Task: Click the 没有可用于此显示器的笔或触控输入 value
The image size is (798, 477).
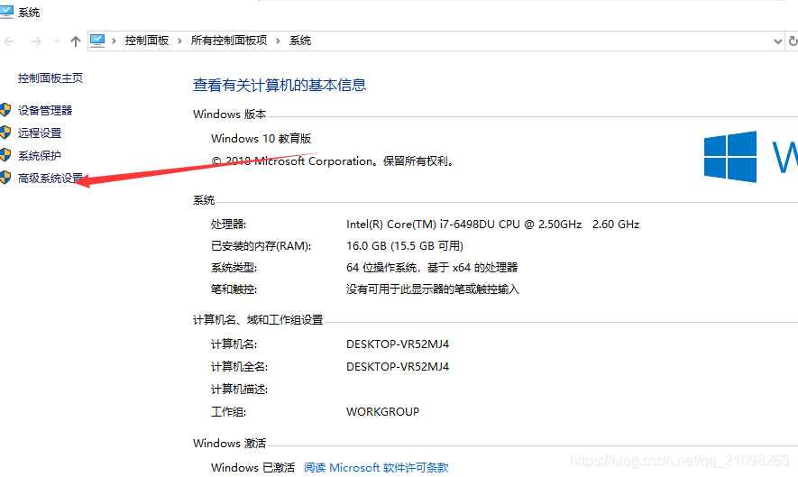Action: 433,289
